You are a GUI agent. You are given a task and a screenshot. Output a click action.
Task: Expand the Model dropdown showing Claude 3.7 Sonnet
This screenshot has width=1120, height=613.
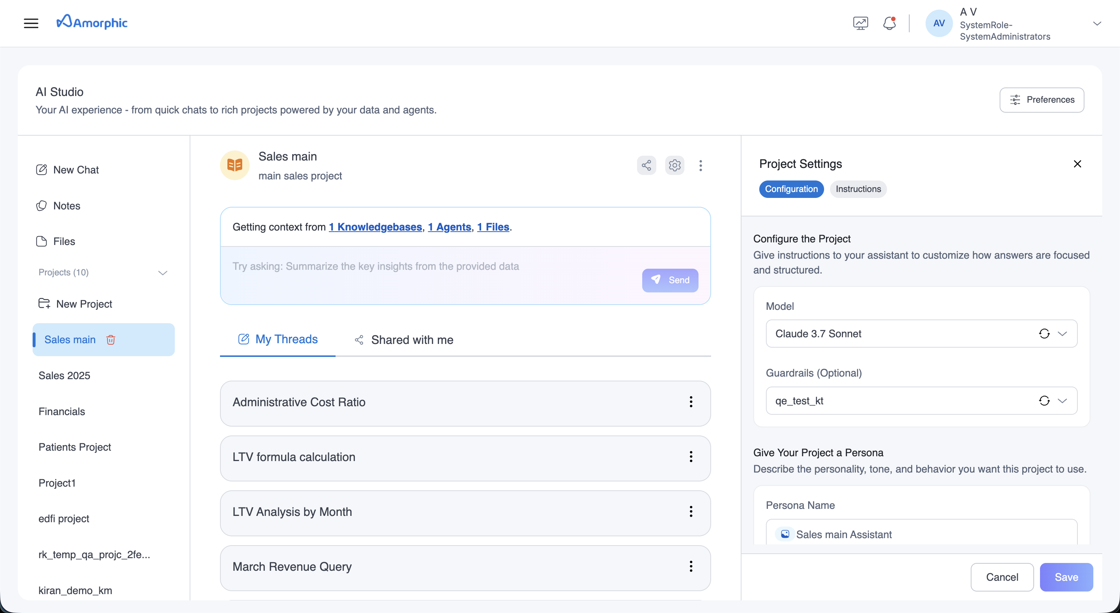tap(1063, 334)
